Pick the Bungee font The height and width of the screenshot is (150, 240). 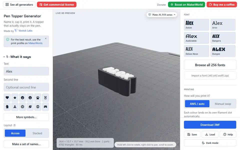coord(223,51)
